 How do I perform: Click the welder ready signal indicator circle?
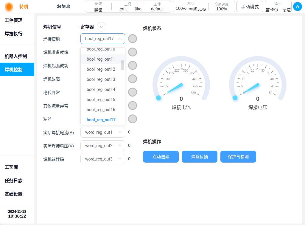click(x=133, y=52)
